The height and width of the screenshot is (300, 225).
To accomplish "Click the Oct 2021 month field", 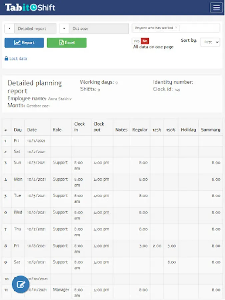I will pyautogui.click(x=99, y=29).
